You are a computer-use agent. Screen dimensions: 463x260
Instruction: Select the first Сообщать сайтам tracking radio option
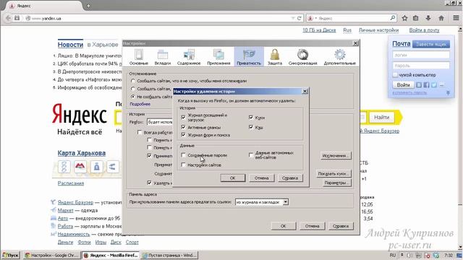click(x=133, y=81)
